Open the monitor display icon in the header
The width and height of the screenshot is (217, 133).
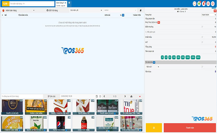click(194, 4)
